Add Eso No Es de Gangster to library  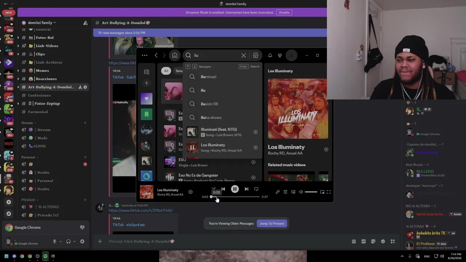[253, 178]
